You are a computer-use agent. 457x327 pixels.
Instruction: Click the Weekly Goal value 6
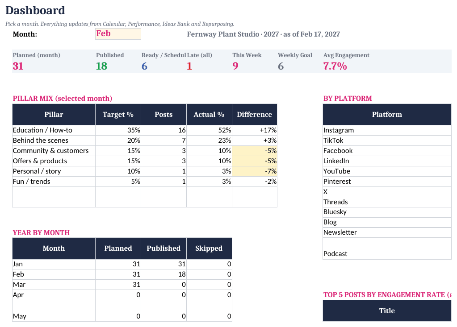281,66
